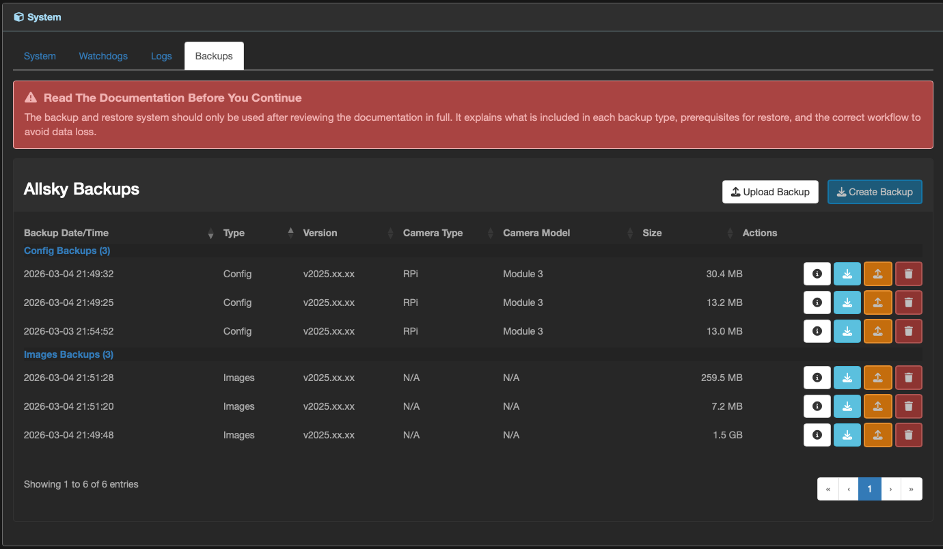Delete the 13.0 MB config backup
943x549 pixels.
pos(908,331)
